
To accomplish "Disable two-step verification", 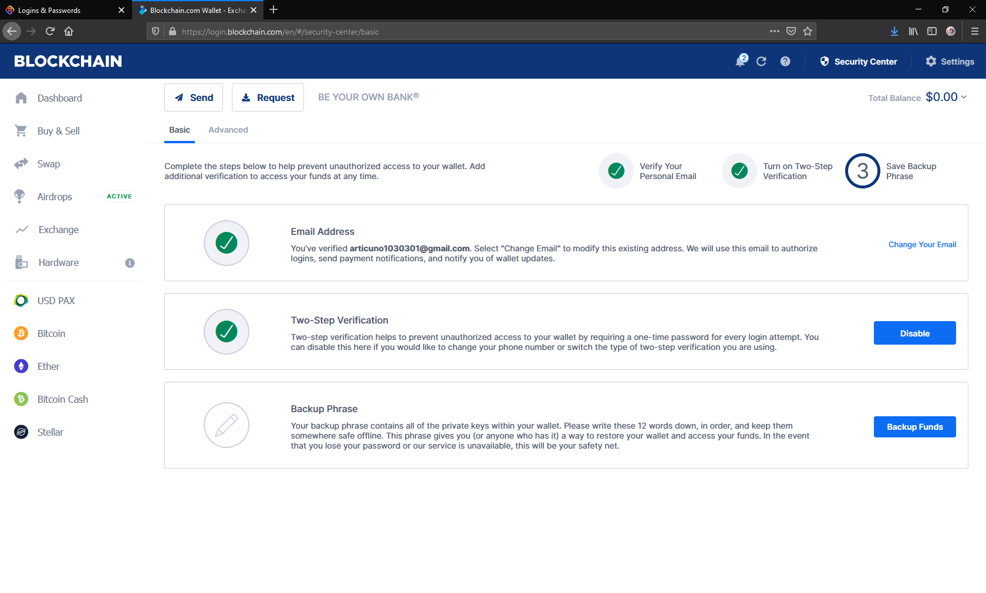I will click(x=915, y=333).
